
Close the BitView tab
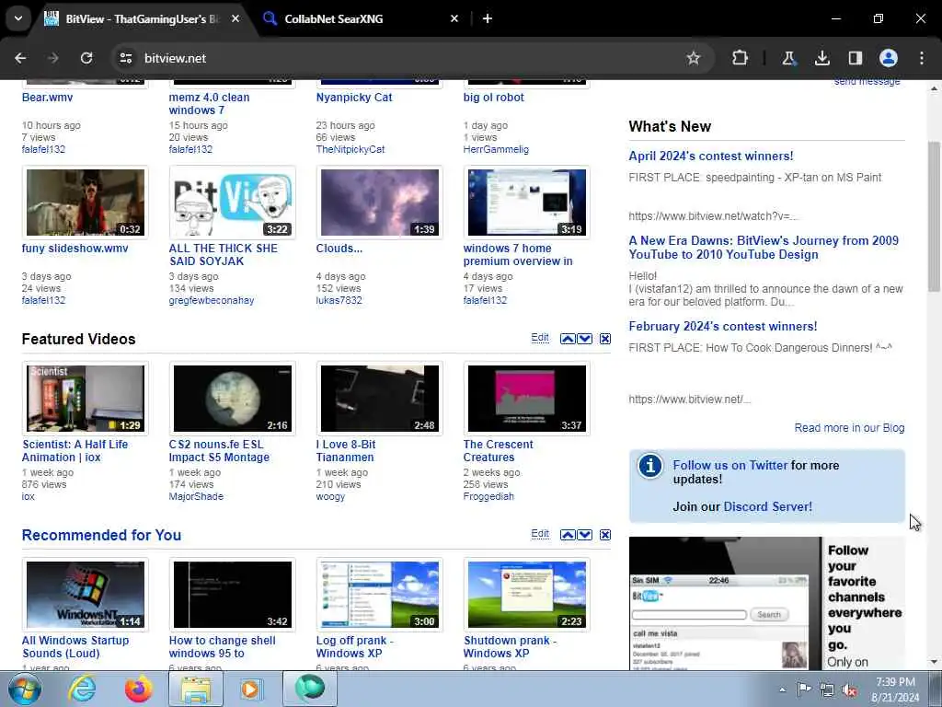[235, 18]
